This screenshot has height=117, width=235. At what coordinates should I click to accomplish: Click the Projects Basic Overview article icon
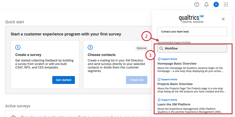point(159,80)
